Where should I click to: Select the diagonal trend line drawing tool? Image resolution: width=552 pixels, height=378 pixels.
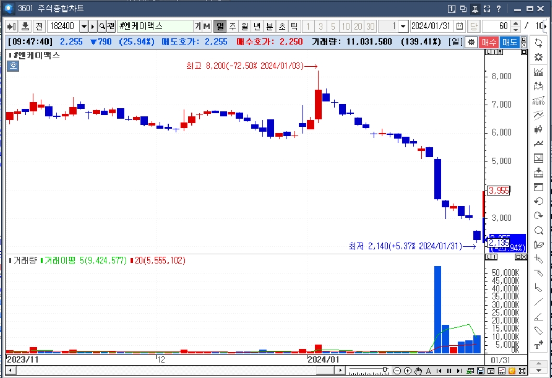click(x=538, y=302)
